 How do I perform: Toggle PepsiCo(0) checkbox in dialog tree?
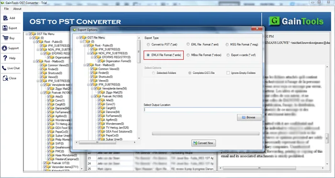pos(100,136)
